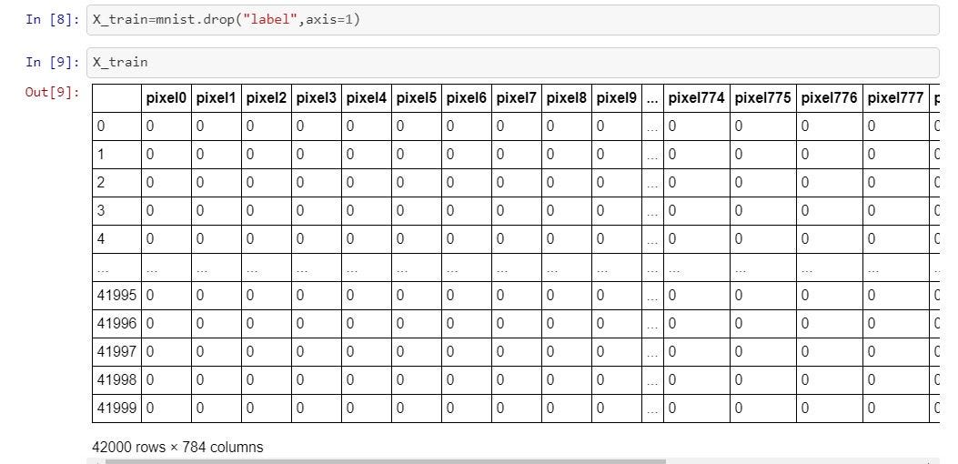Click the pixel0 column header

(x=166, y=97)
